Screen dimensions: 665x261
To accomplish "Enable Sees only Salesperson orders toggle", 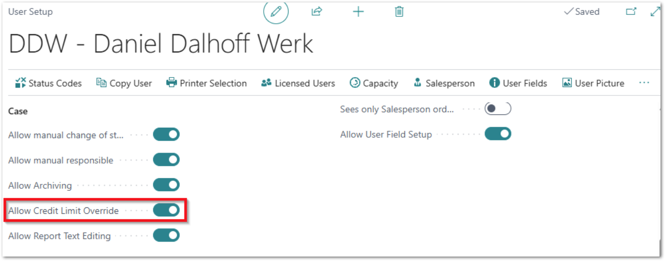I will point(498,109).
